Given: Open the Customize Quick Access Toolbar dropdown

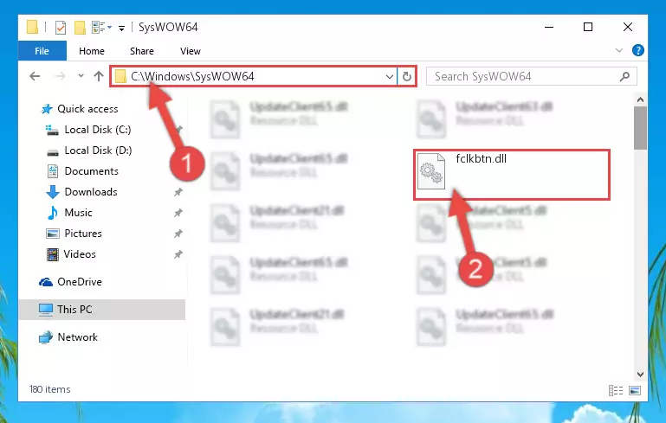Looking at the screenshot, I should [121, 29].
